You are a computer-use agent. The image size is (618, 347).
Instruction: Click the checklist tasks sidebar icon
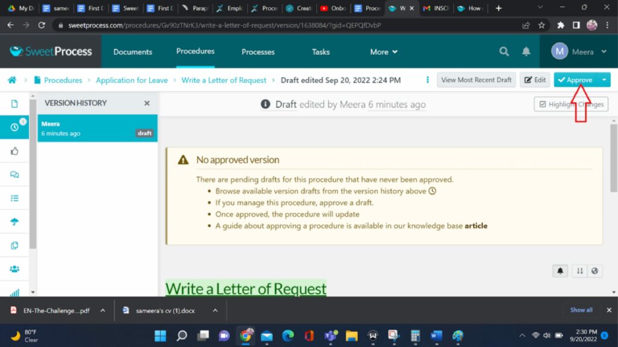tap(14, 198)
